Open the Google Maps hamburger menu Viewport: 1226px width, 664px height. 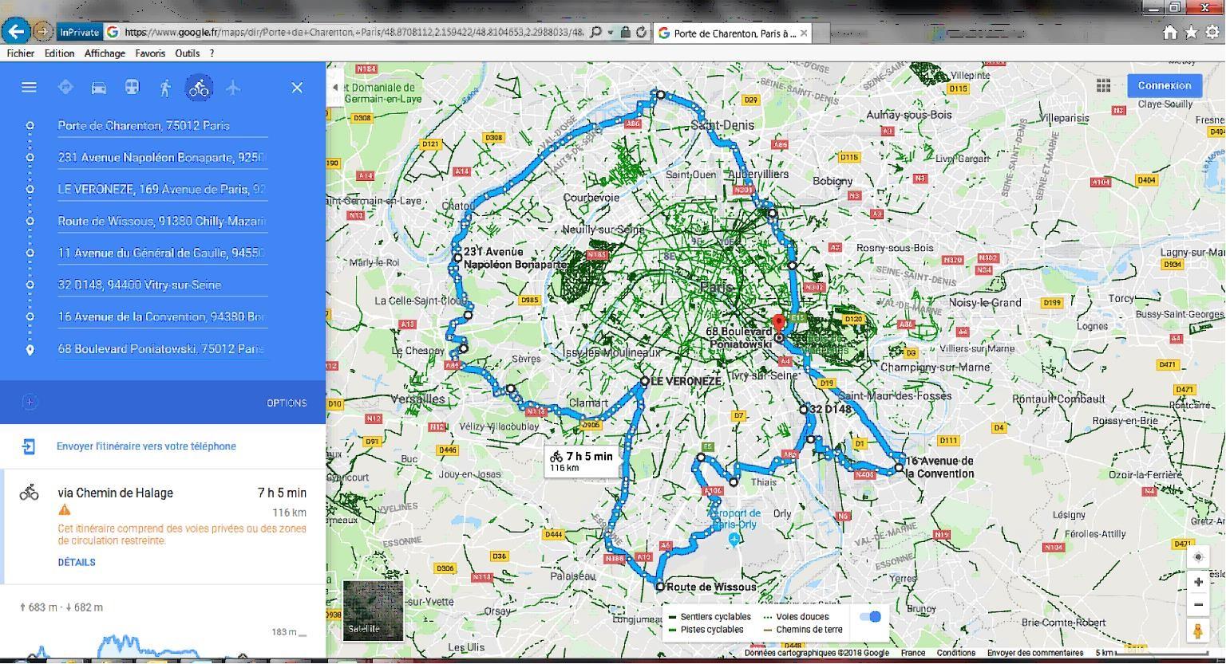tap(29, 87)
